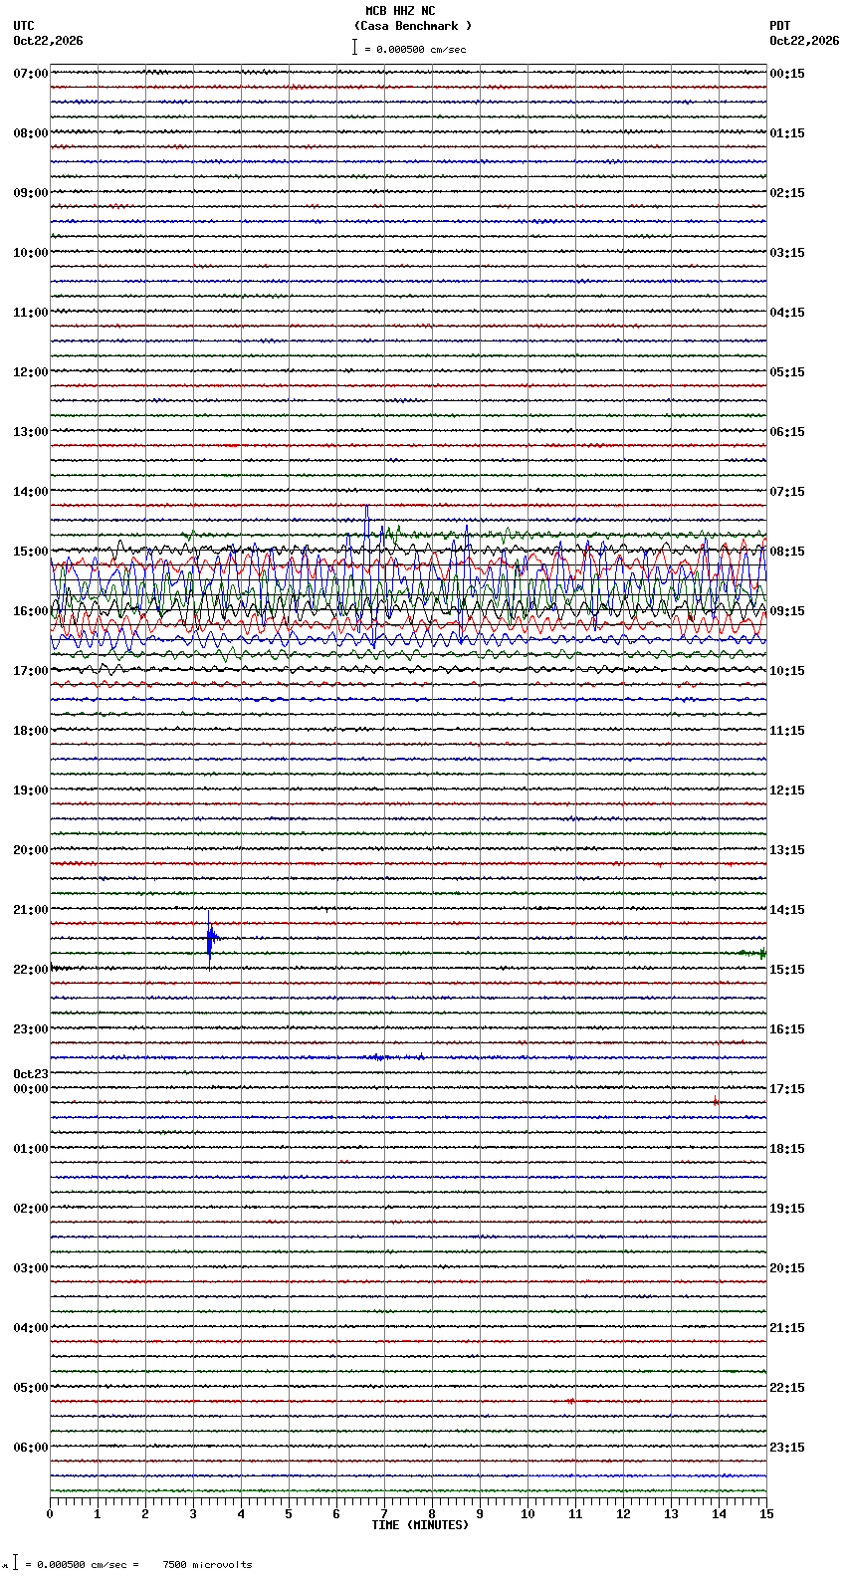846x1577 pixels.
Task: Click the '10' minute tick label
Action: click(528, 1514)
